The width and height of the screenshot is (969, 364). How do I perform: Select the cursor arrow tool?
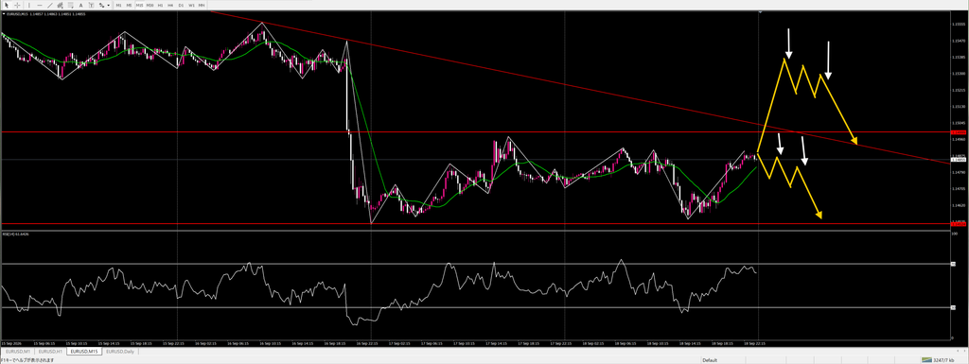tap(7, 5)
